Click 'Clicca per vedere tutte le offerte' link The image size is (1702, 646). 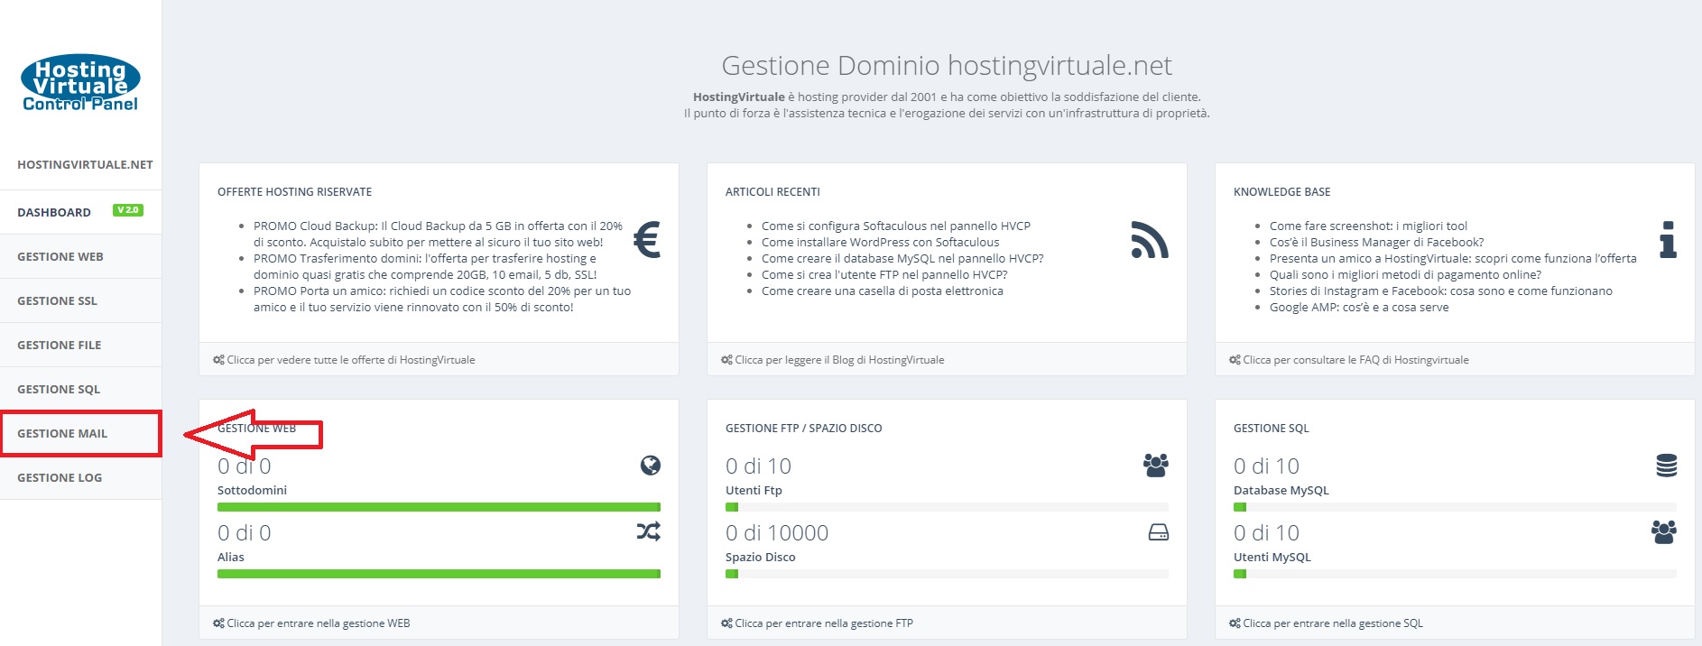click(x=351, y=360)
